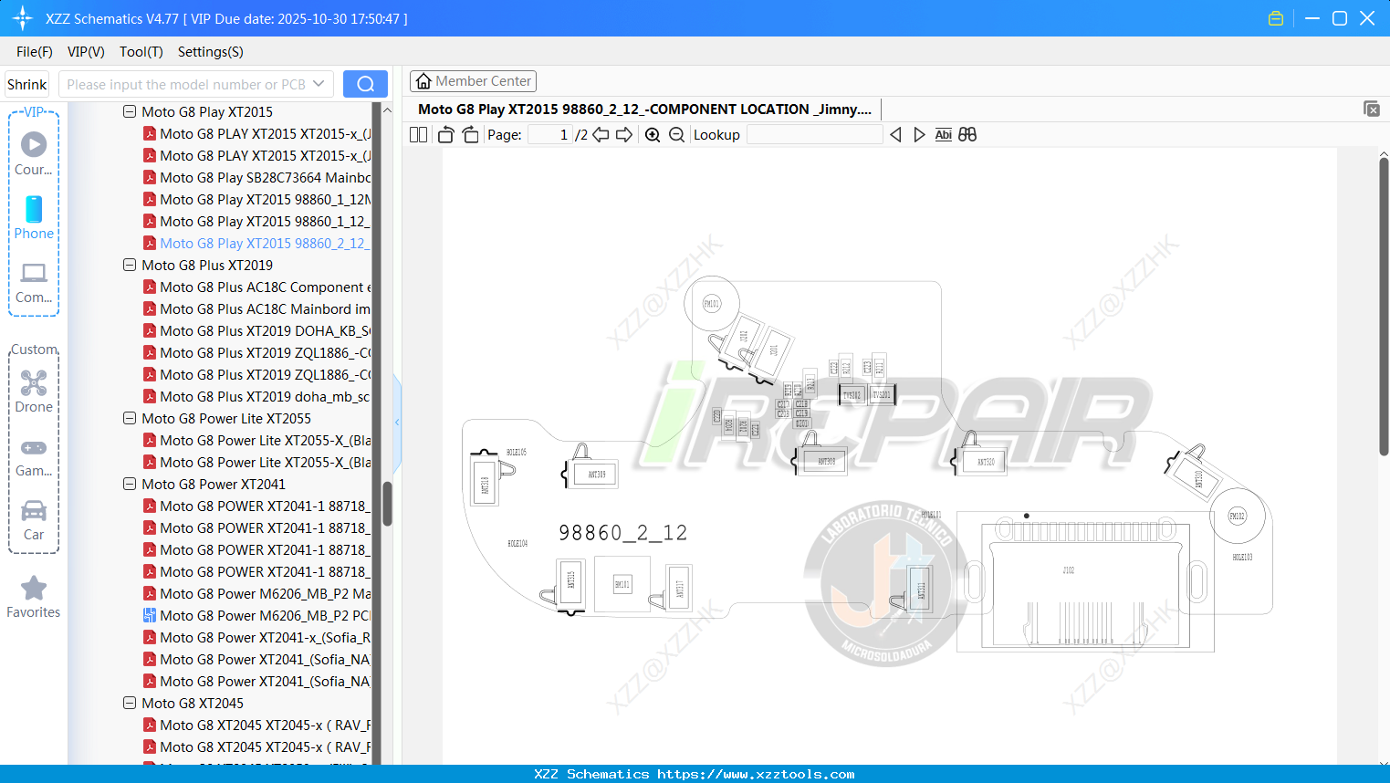Rotate the schematic counterclockwise
1390x783 pixels.
pos(444,134)
